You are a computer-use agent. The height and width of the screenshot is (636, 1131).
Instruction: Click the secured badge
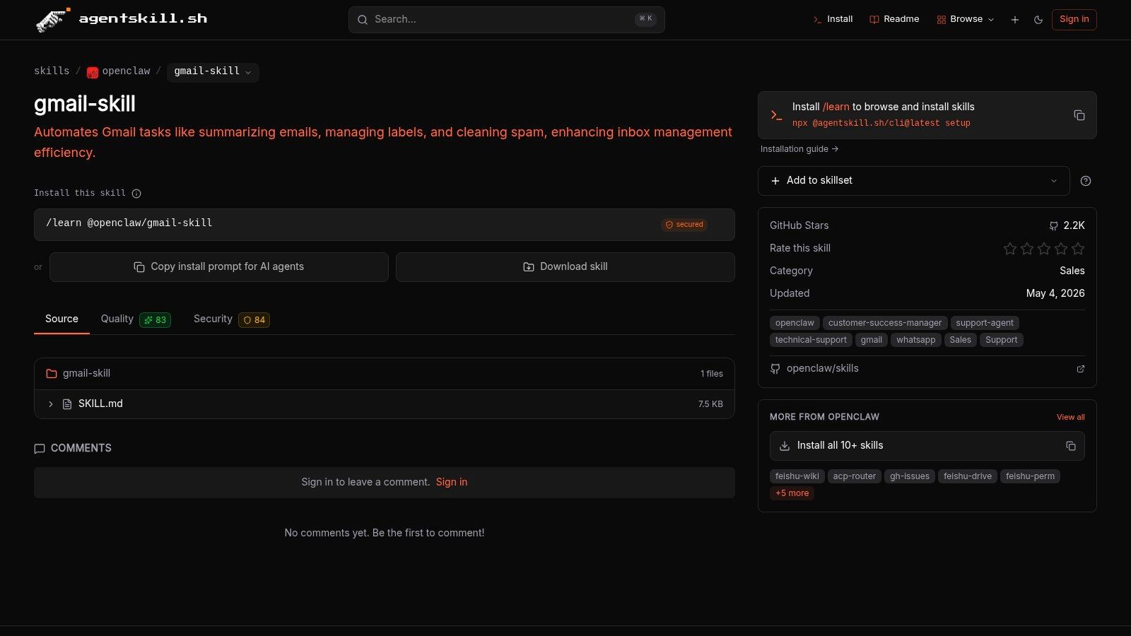tap(684, 225)
